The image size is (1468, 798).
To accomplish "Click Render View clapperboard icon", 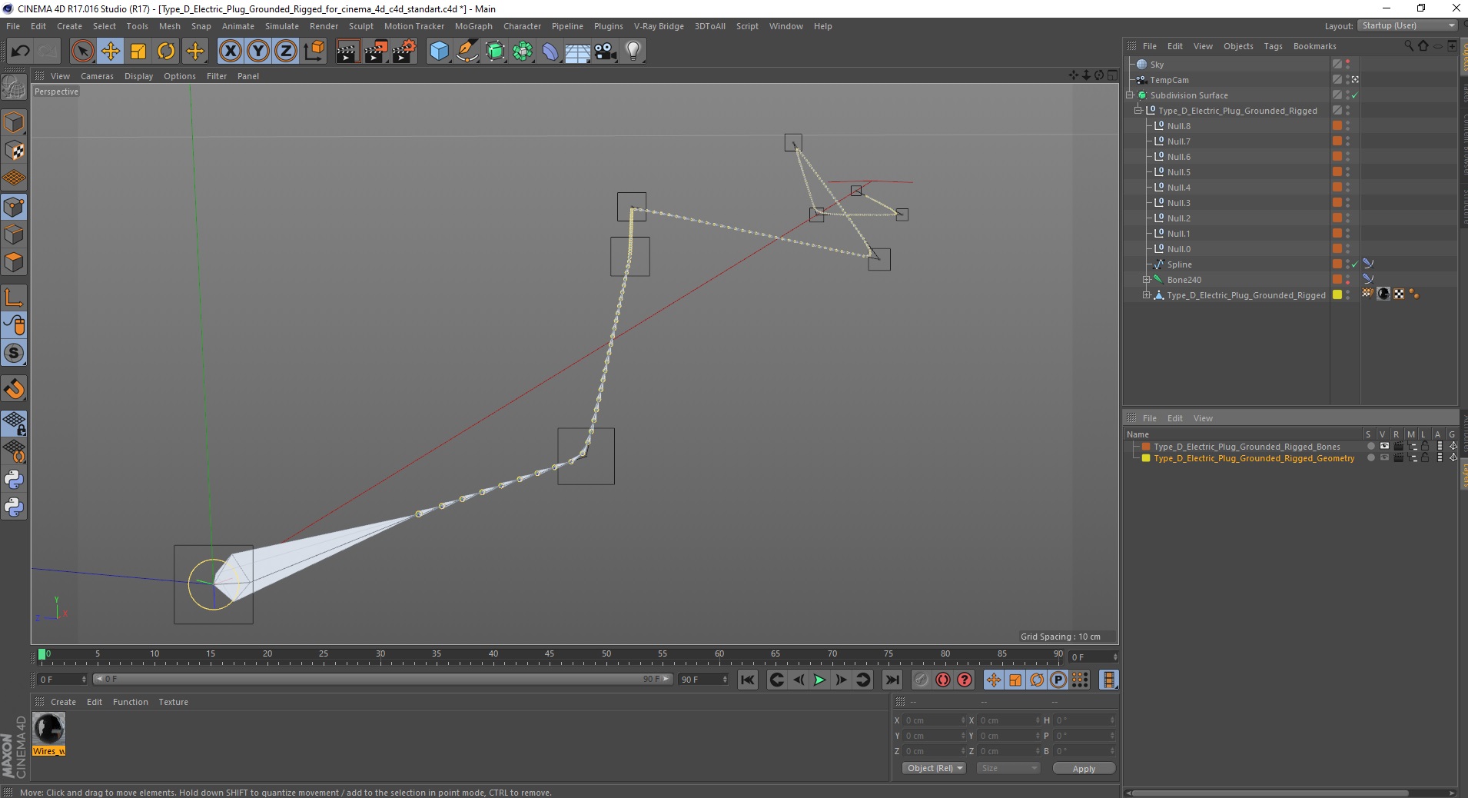I will coord(347,52).
